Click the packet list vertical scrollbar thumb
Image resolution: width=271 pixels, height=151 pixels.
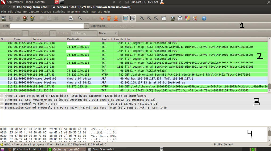tap(269, 86)
